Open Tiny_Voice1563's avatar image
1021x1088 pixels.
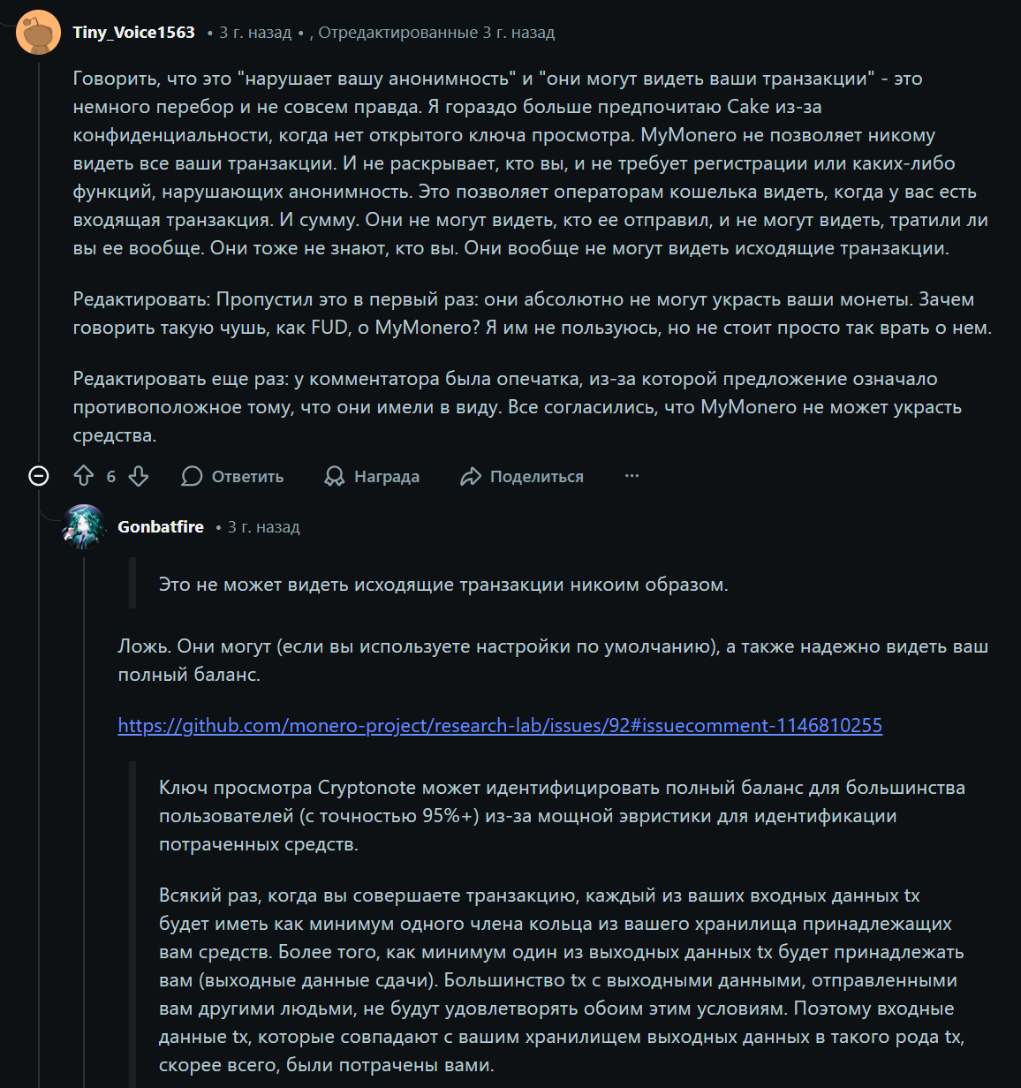tap(39, 33)
